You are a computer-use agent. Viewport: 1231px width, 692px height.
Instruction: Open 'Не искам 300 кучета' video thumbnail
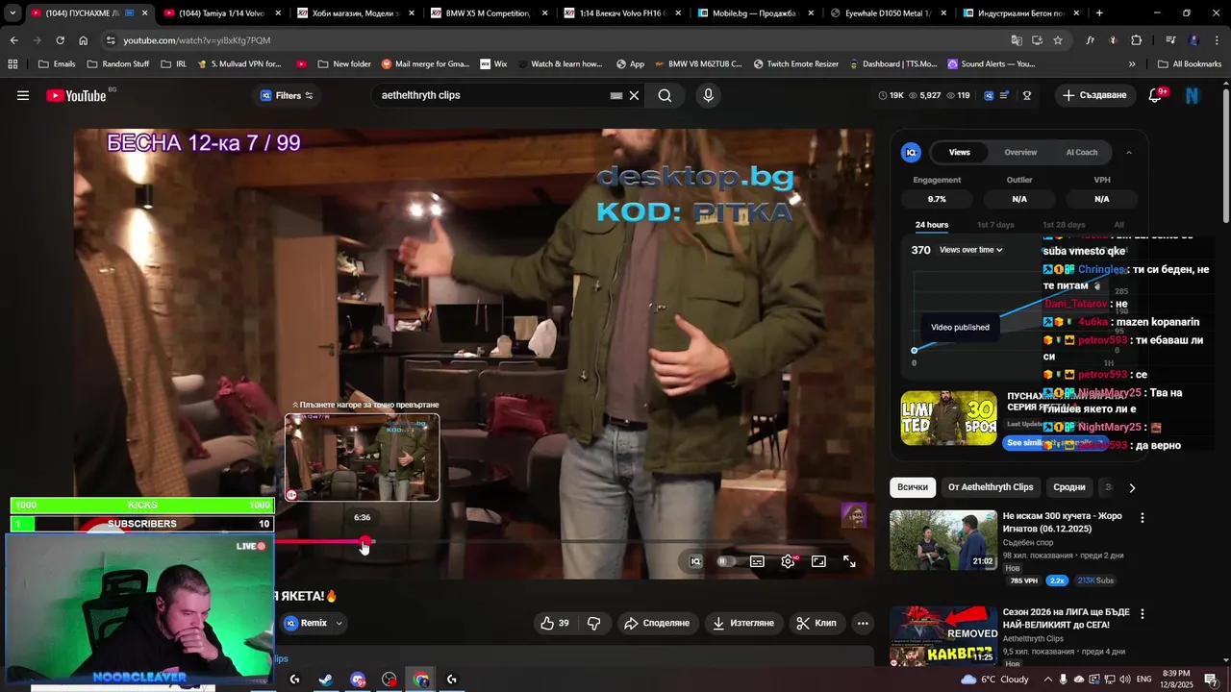(943, 540)
